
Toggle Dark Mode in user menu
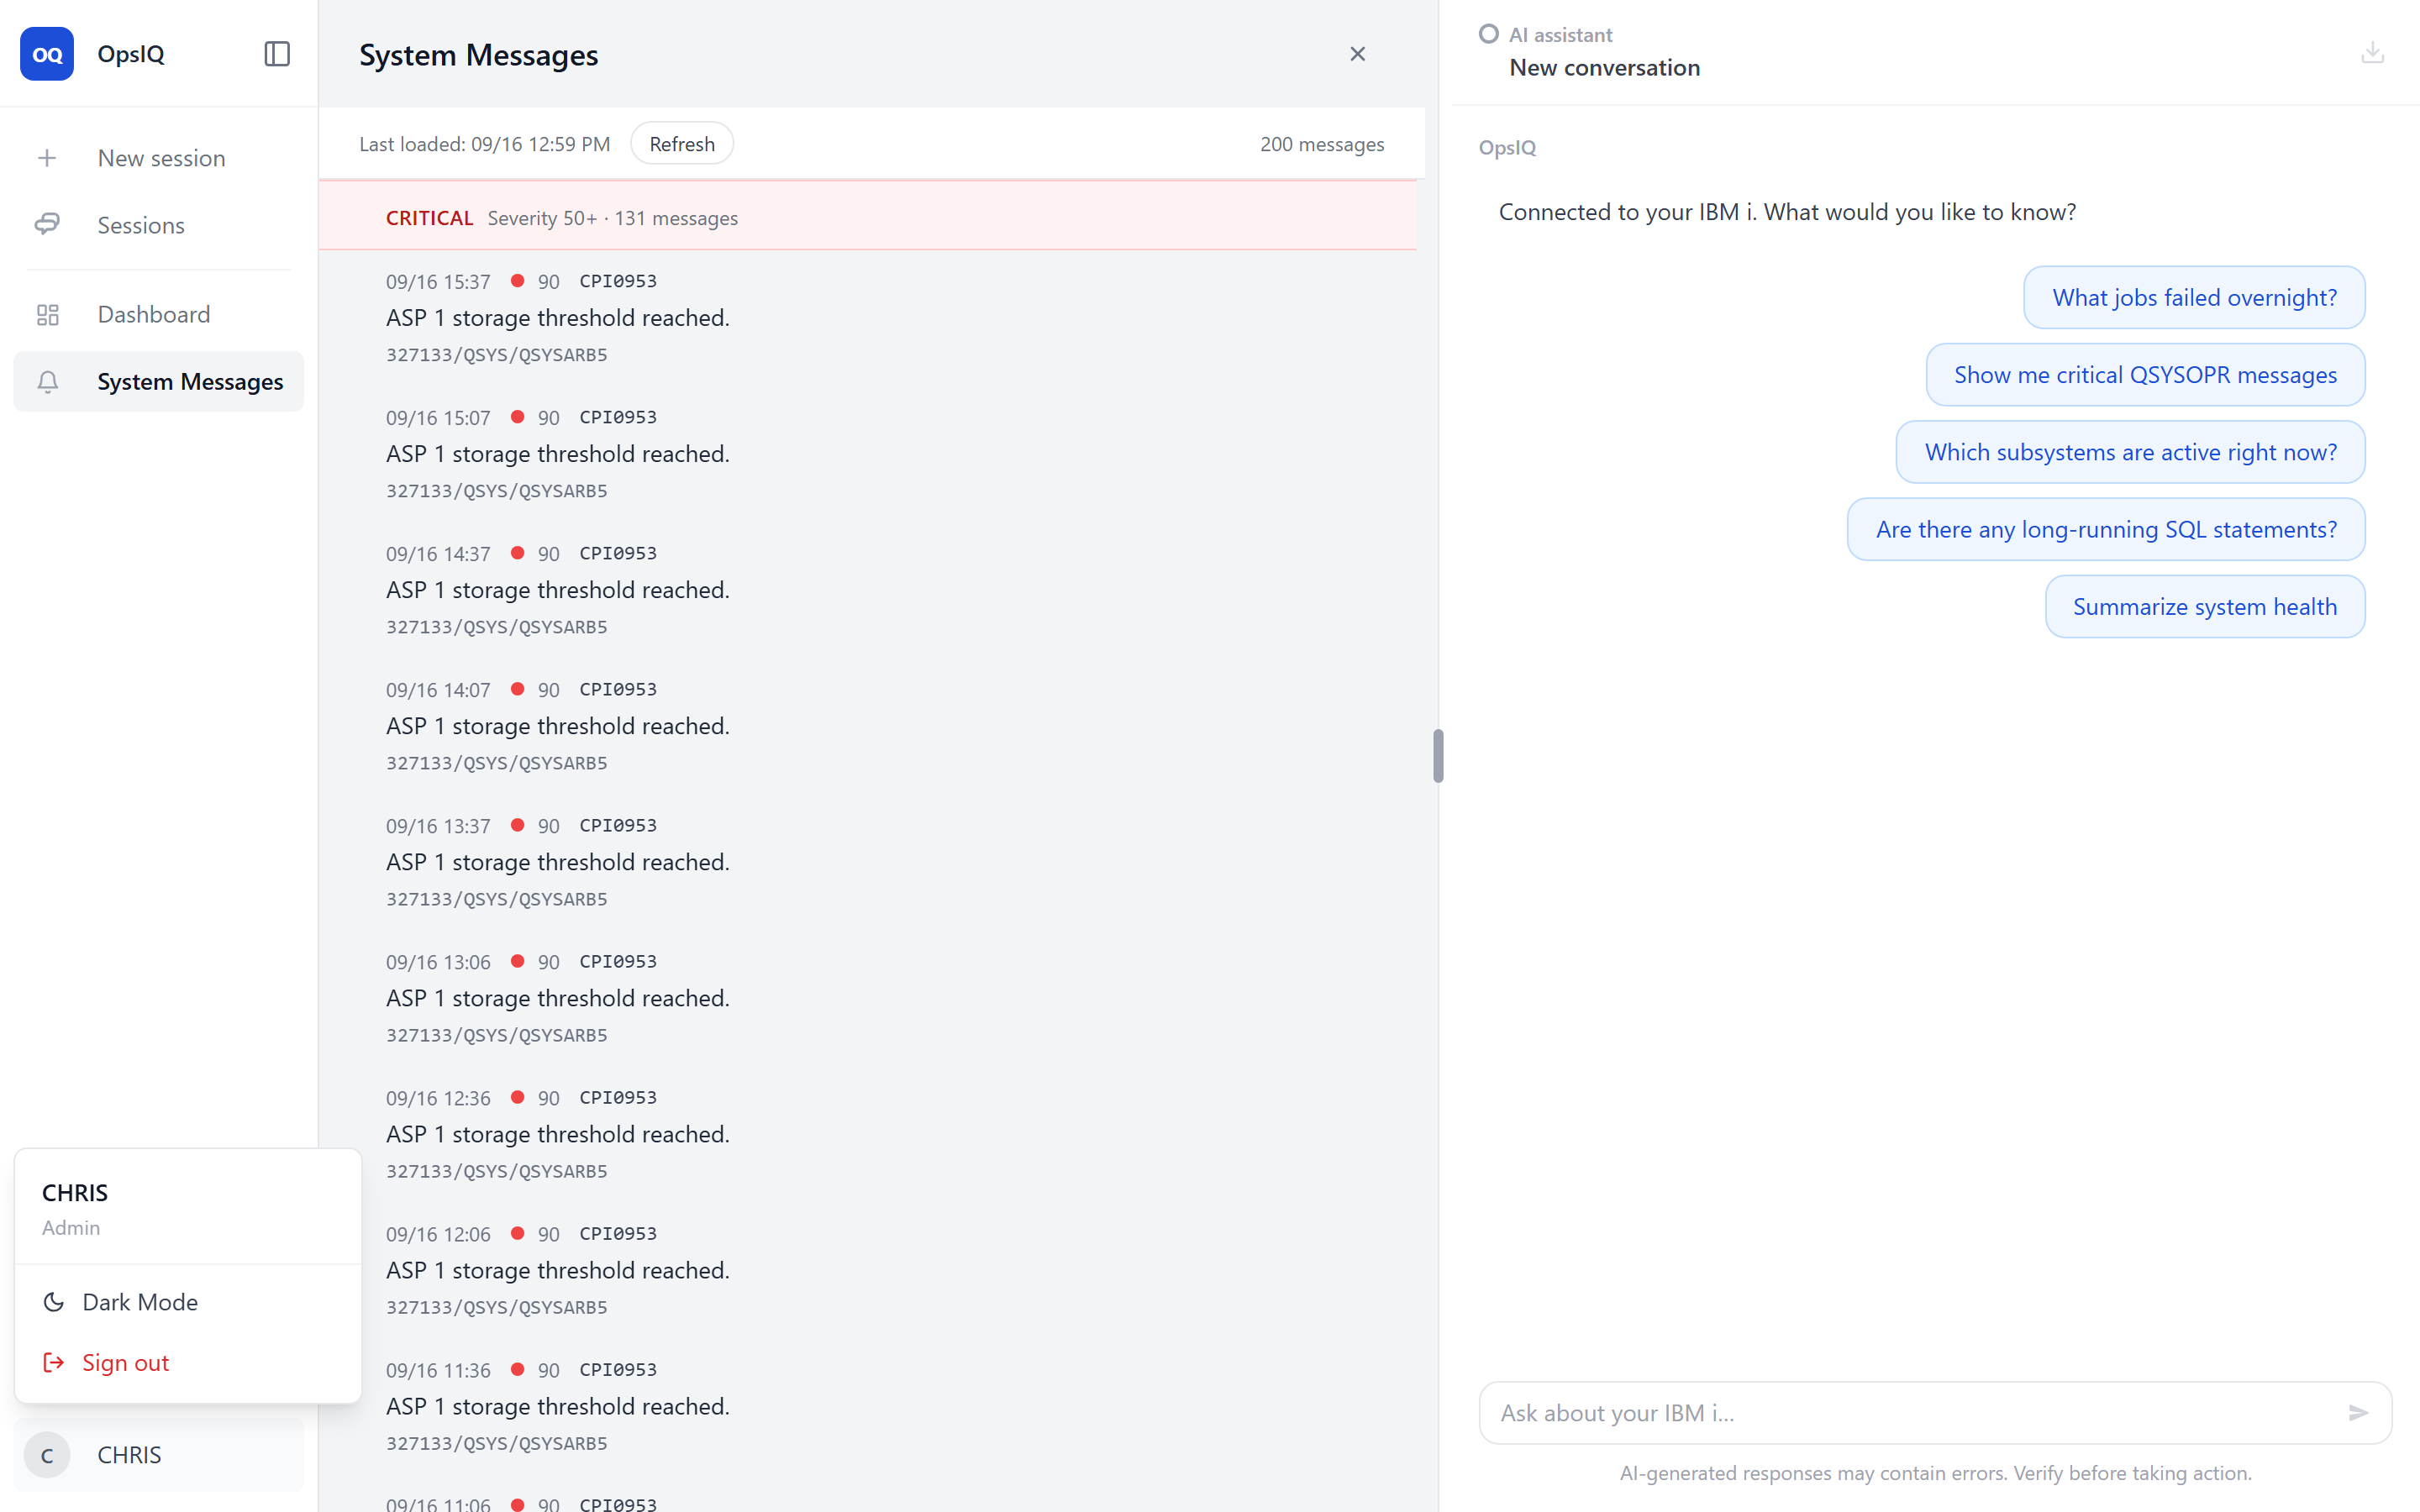pyautogui.click(x=188, y=1301)
